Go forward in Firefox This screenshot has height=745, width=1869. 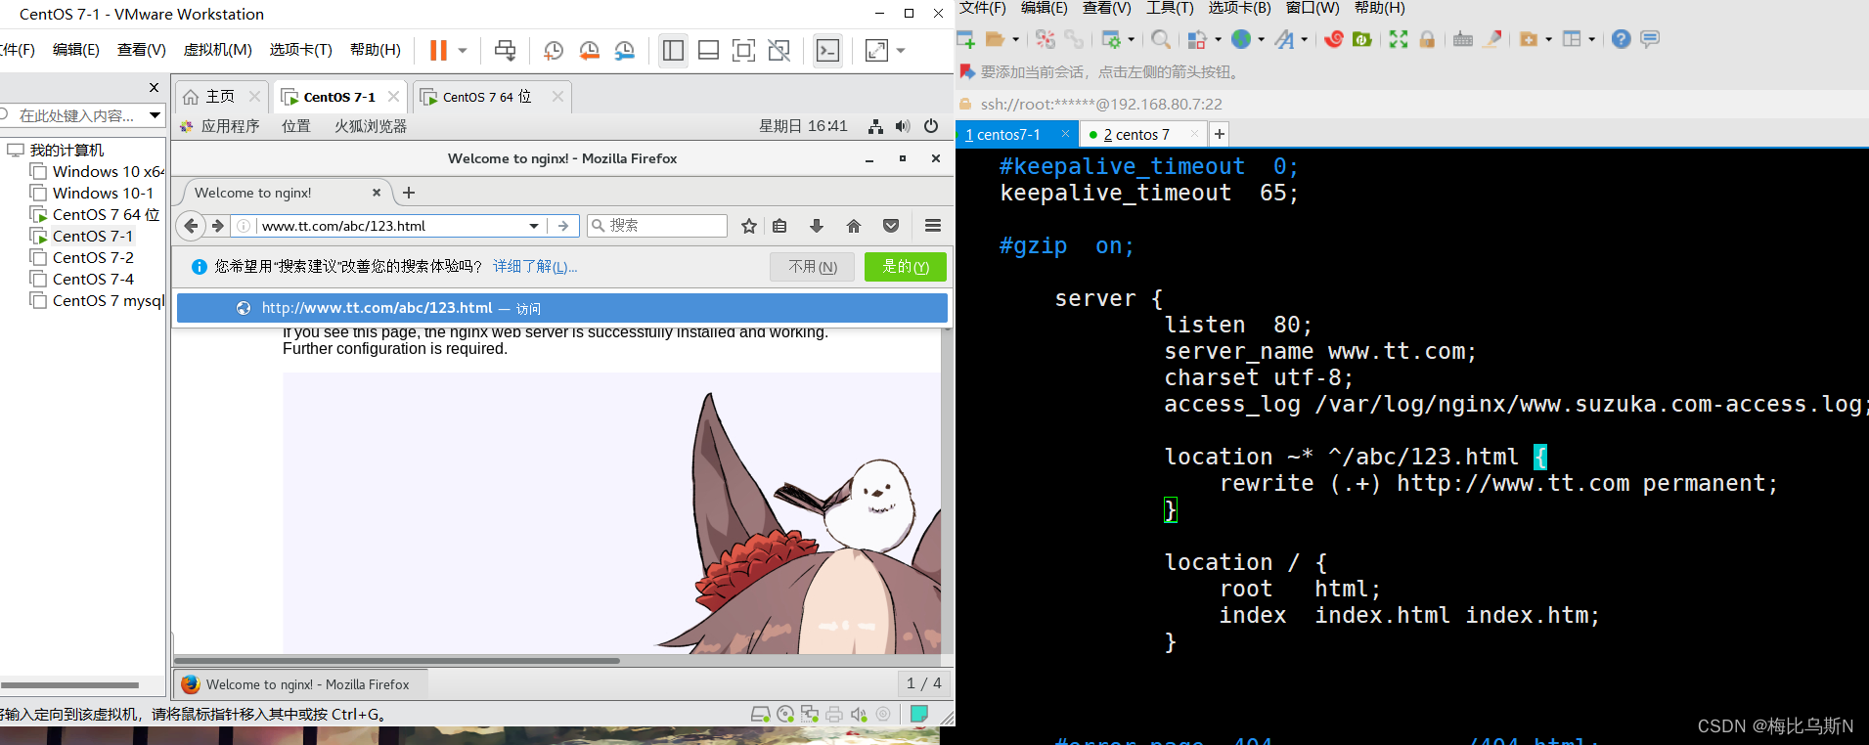pos(217,226)
